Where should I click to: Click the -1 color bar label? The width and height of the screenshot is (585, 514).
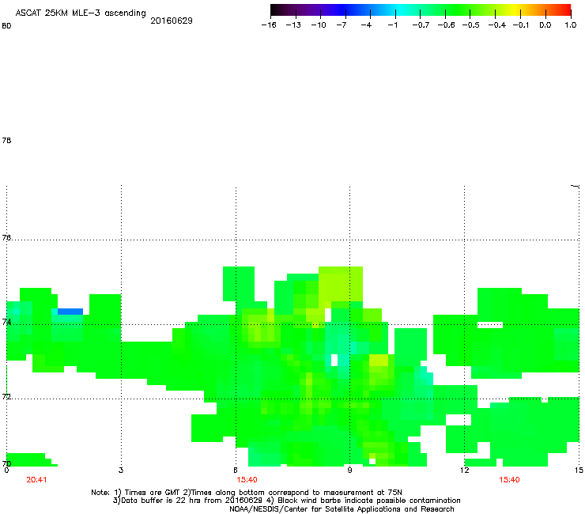click(392, 25)
